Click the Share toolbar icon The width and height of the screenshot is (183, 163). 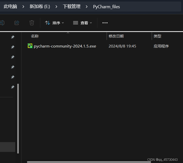pyautogui.click(x=17, y=23)
